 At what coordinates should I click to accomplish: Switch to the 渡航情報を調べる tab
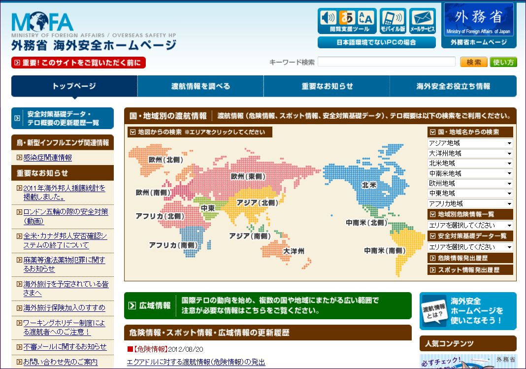(200, 86)
